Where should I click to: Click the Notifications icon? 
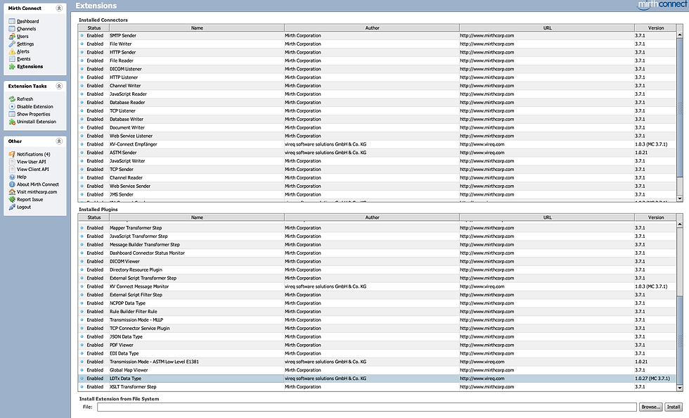12,154
